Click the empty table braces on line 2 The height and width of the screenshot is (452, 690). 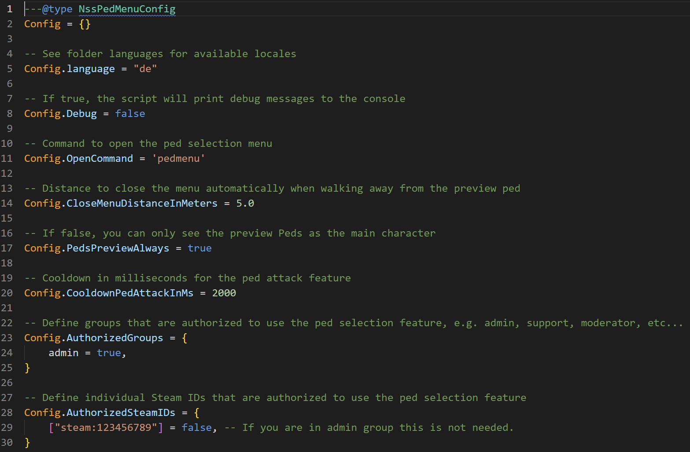(x=85, y=24)
